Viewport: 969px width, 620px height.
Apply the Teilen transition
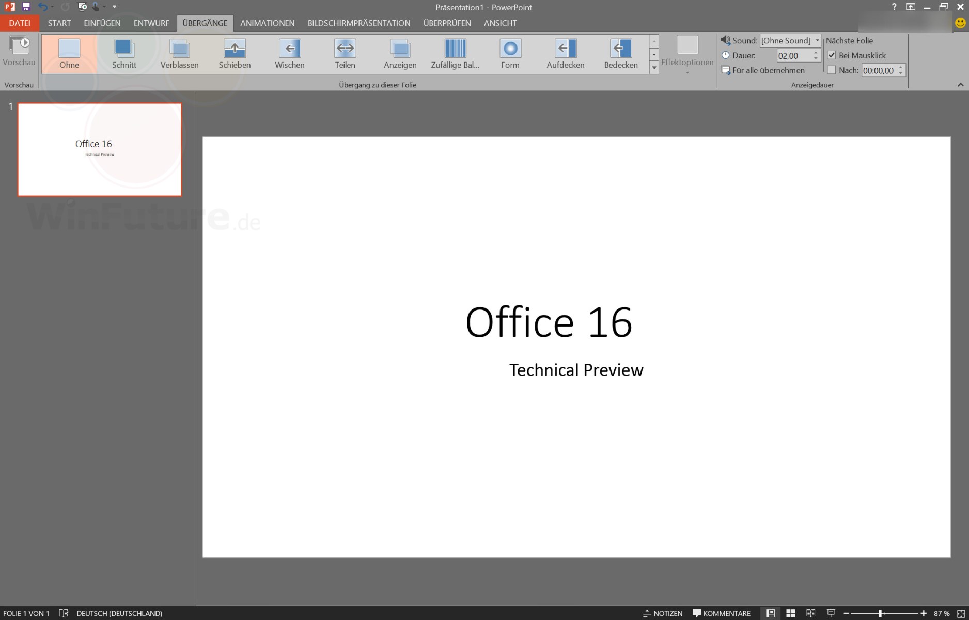345,54
